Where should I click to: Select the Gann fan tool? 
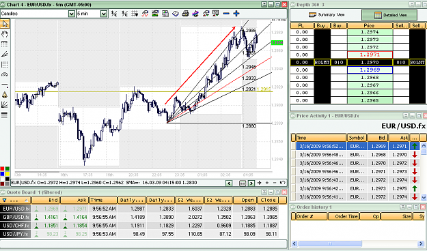5,104
